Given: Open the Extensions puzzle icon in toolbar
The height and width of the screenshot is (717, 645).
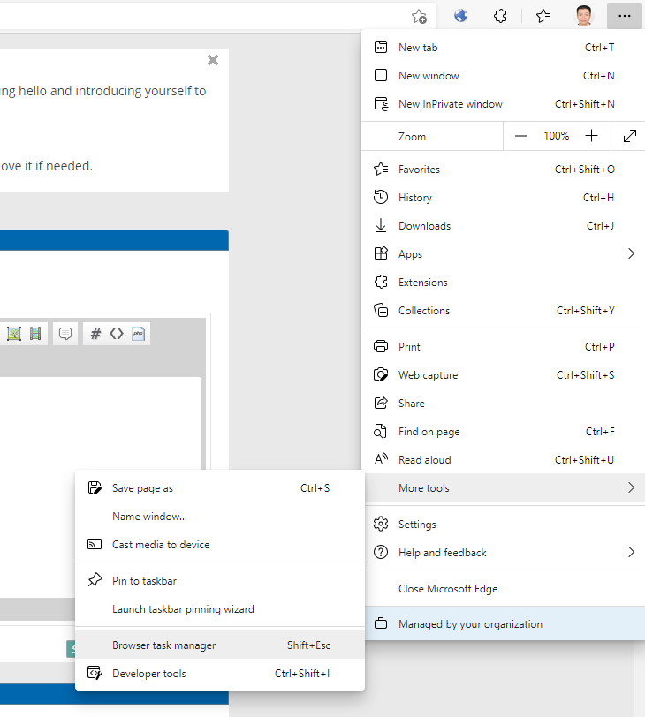Looking at the screenshot, I should pos(500,16).
